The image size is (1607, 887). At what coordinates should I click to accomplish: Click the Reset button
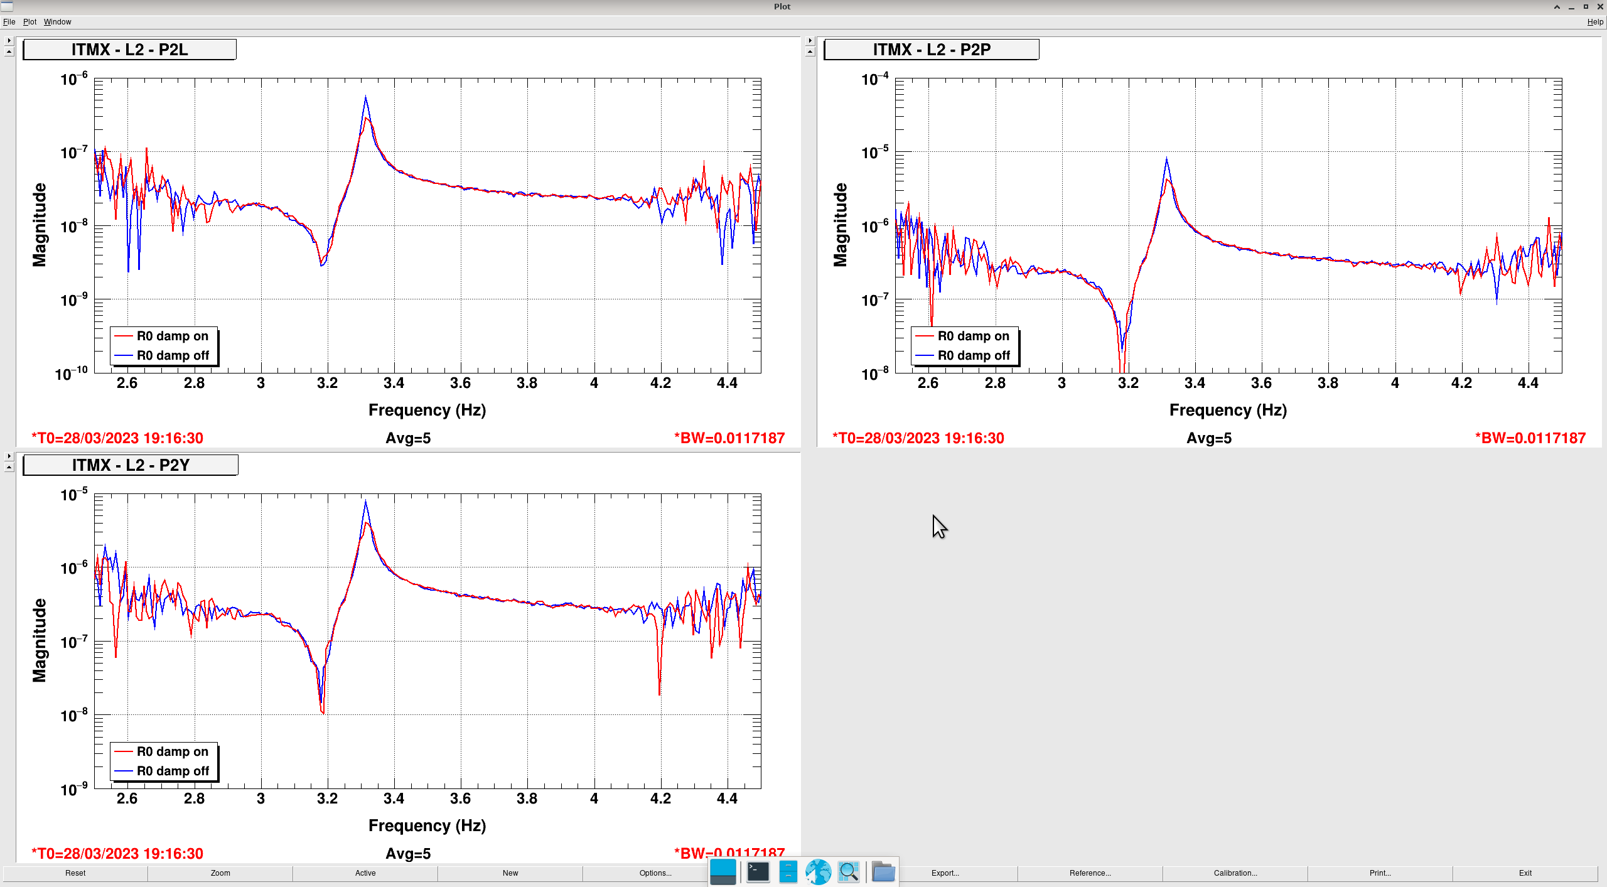pyautogui.click(x=75, y=873)
